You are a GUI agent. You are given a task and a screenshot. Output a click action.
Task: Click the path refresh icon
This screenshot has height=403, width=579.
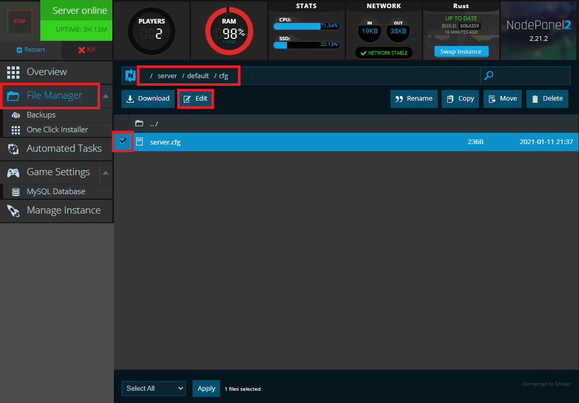(130, 76)
